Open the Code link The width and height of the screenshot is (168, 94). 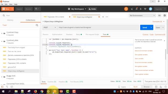tap(151, 34)
